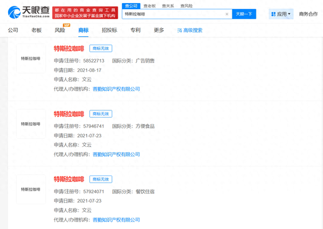Expand the 应用 dropdown menu
323x229 pixels.
tap(281, 14)
